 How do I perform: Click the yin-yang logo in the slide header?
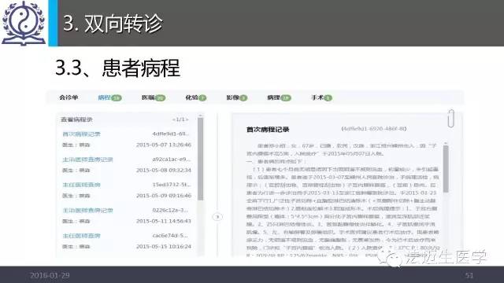click(x=24, y=23)
